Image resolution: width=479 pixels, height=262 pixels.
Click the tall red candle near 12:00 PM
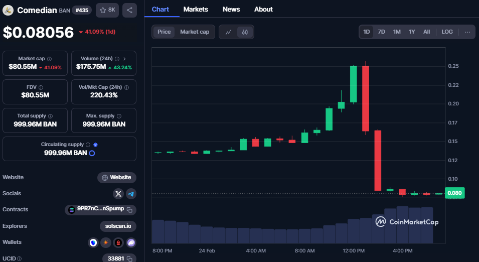[366, 98]
